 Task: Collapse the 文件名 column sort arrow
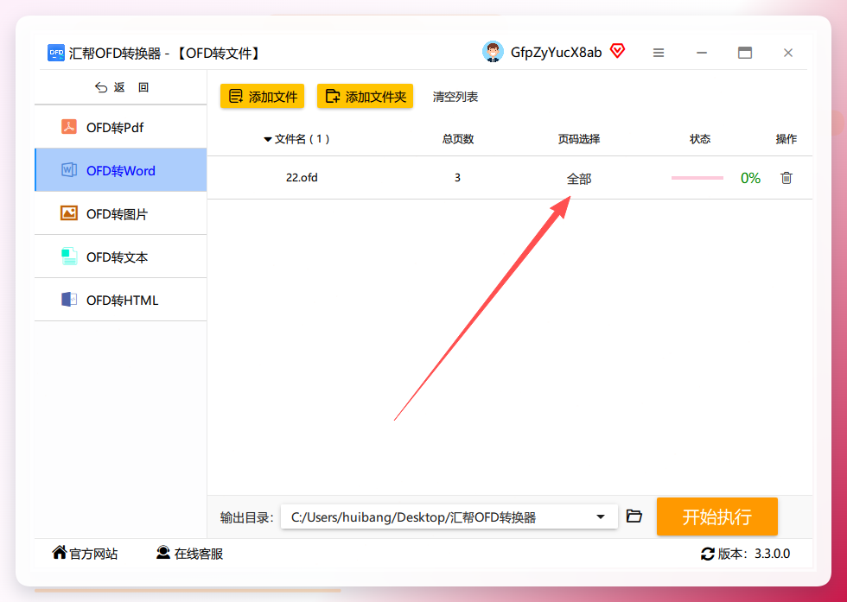[267, 140]
